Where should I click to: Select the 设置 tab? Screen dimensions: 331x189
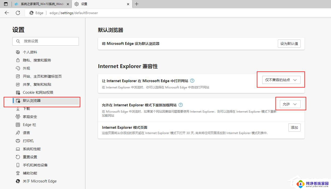click(102, 4)
